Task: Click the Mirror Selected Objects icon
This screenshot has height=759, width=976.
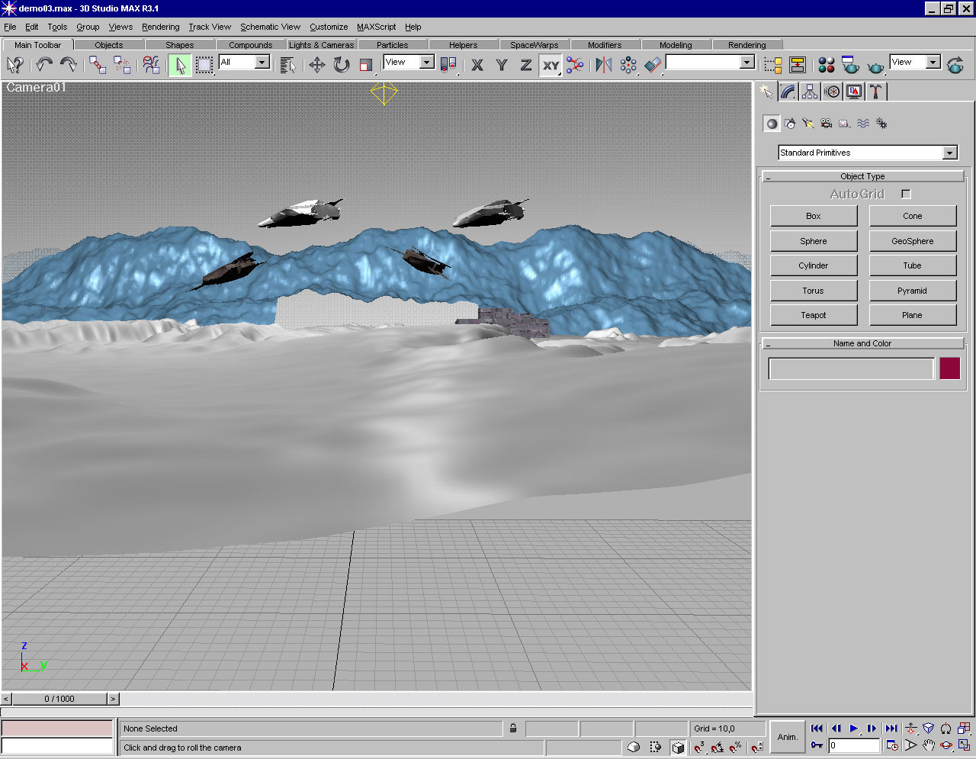Action: coord(603,65)
